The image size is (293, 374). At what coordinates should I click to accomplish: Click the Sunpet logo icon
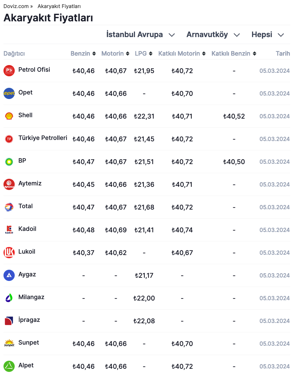pos(9,344)
